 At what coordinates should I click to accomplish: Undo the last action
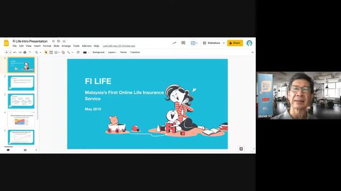[15, 53]
